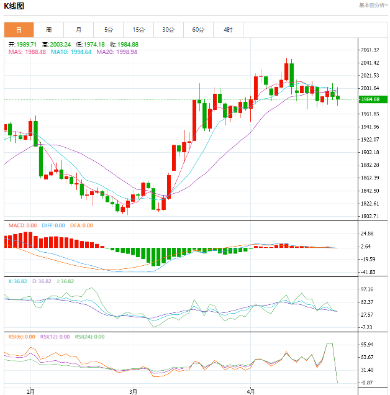This screenshot has height=395, width=390.
Task: Open the 60分 chart tab
Action: tap(198, 30)
